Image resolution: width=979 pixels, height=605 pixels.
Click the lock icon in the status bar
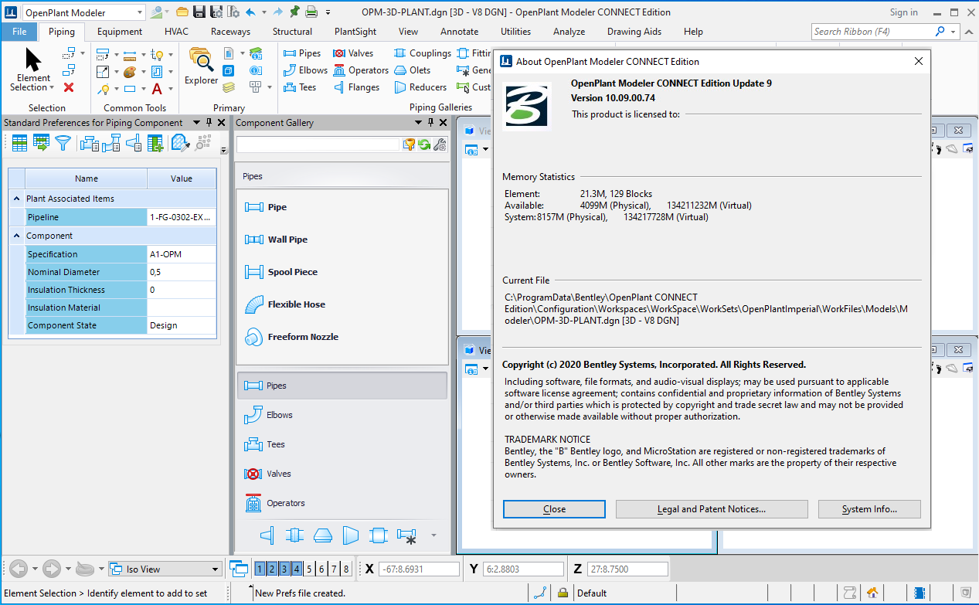[x=563, y=593]
